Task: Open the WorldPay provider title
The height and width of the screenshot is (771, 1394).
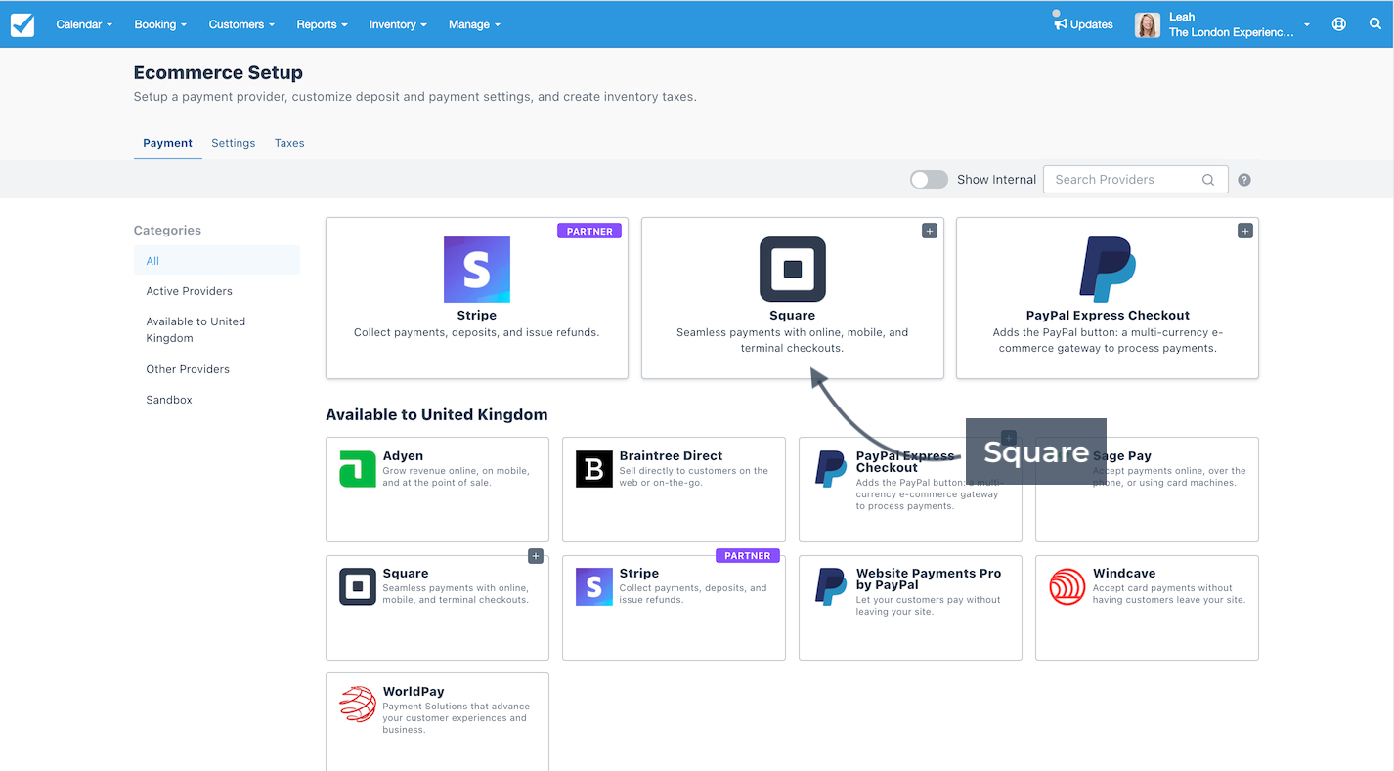Action: click(x=414, y=692)
